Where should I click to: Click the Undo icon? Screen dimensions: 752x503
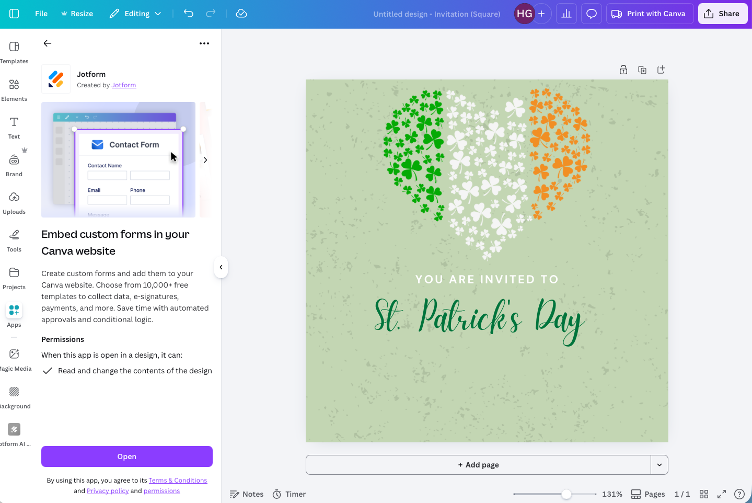[x=188, y=14]
